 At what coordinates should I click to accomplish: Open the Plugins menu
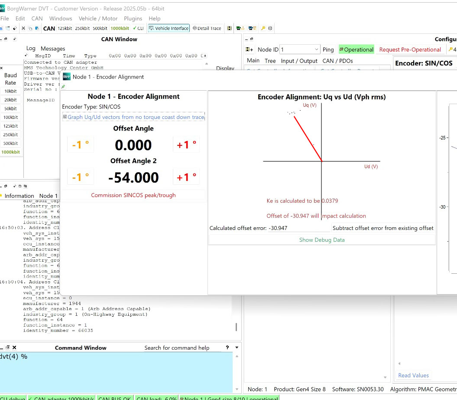click(133, 19)
